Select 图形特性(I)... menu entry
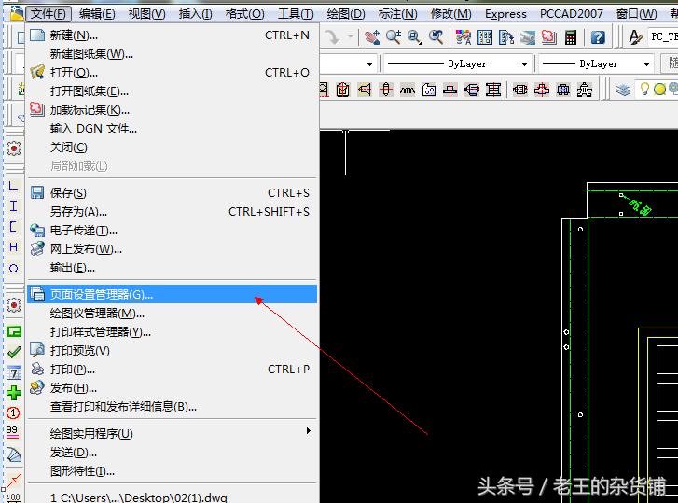This screenshot has height=503, width=678. [x=172, y=470]
